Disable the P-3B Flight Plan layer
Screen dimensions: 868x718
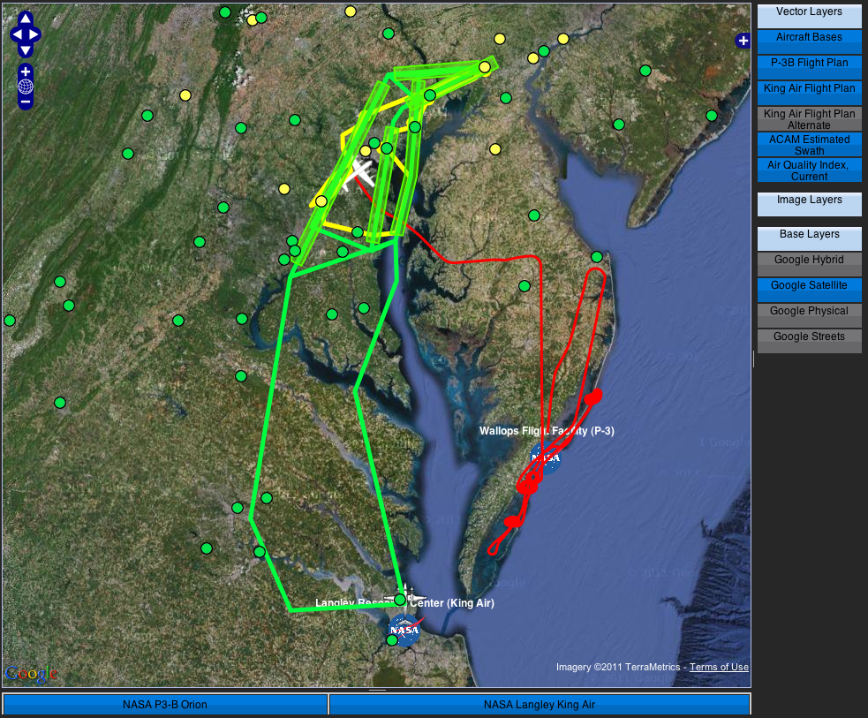tap(809, 64)
